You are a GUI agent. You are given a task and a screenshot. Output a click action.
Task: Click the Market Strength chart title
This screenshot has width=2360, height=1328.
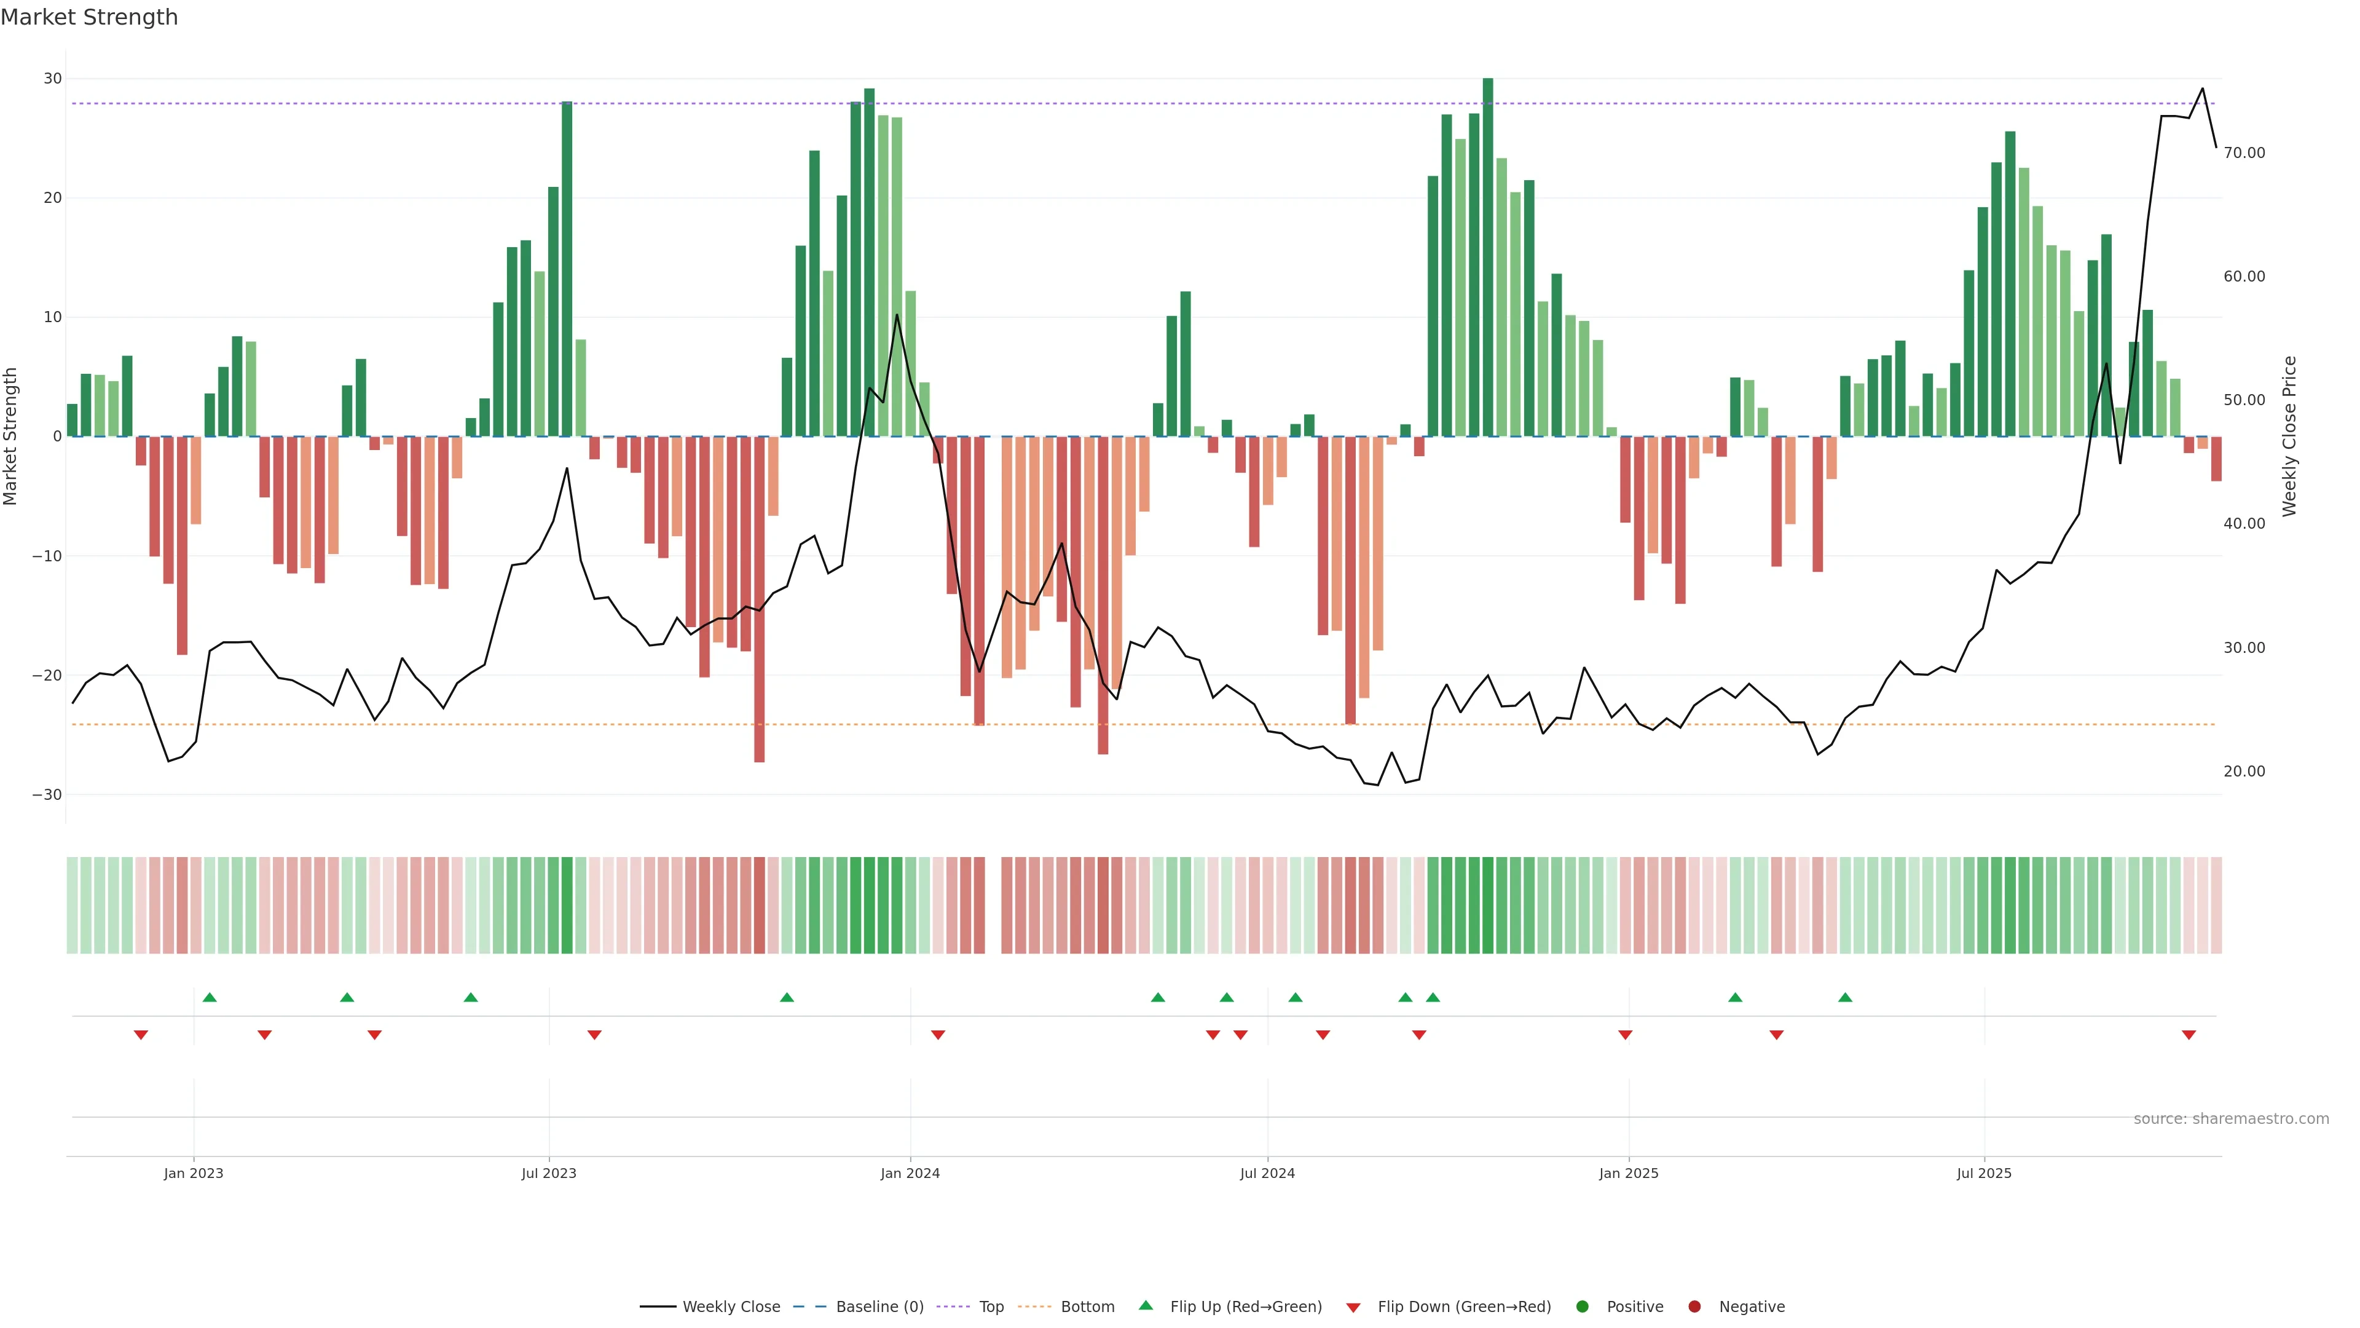point(89,17)
